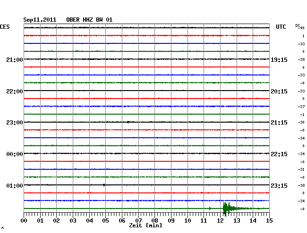Screen dimensions: 307x233
Task: Click minute 10 on the time axis
Action: click(x=188, y=220)
